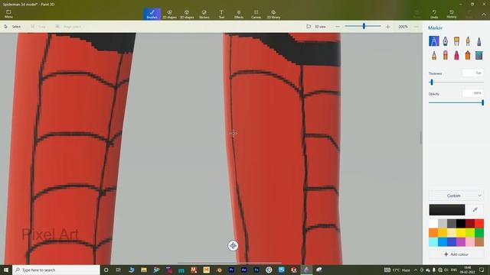Choose the dark red colour swatch

point(469,224)
